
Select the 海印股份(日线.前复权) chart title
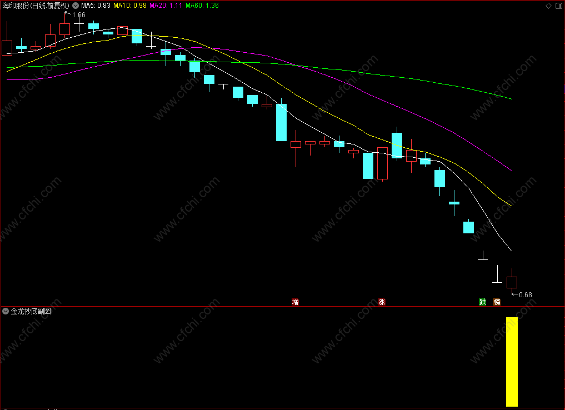coord(36,6)
